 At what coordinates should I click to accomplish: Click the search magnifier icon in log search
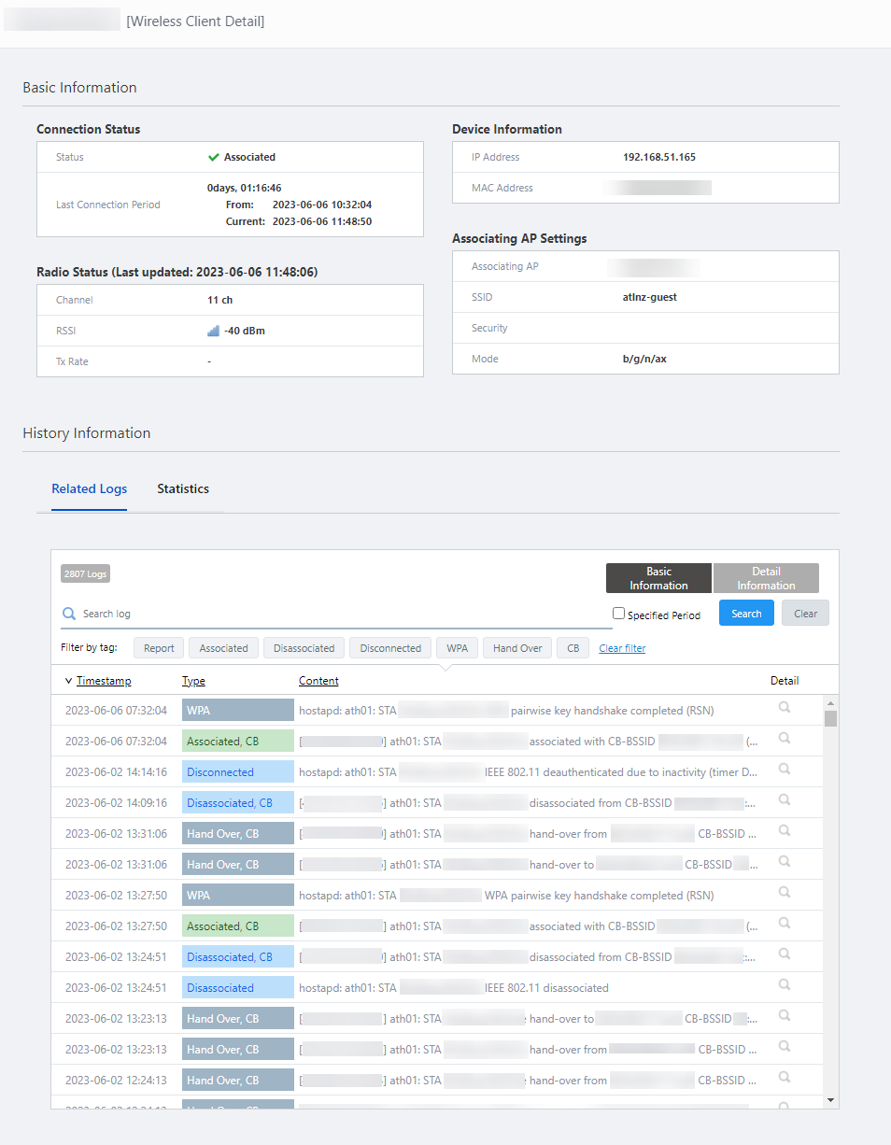coord(69,614)
